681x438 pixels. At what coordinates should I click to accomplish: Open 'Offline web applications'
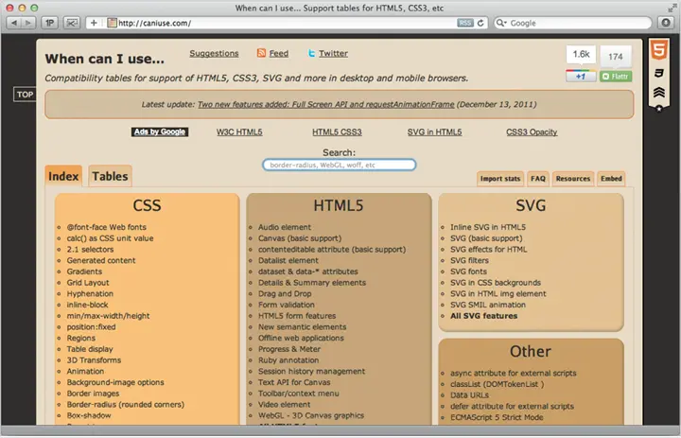point(301,338)
